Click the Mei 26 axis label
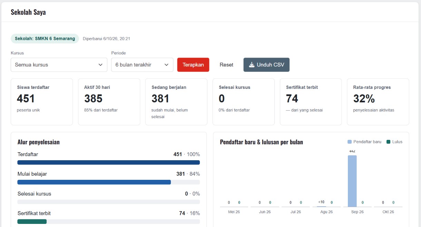This screenshot has height=227, width=421. coord(234,212)
